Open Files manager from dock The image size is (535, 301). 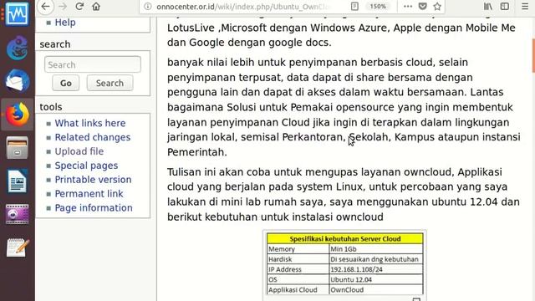(17, 148)
